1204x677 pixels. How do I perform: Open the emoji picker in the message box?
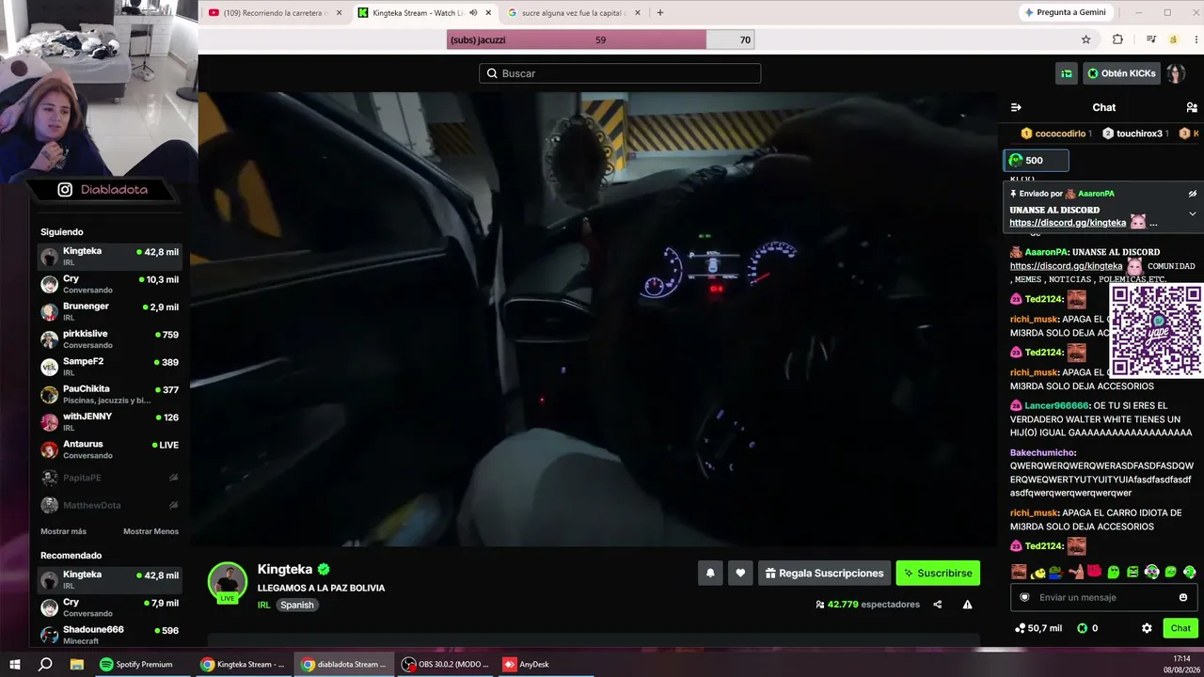(x=1183, y=597)
